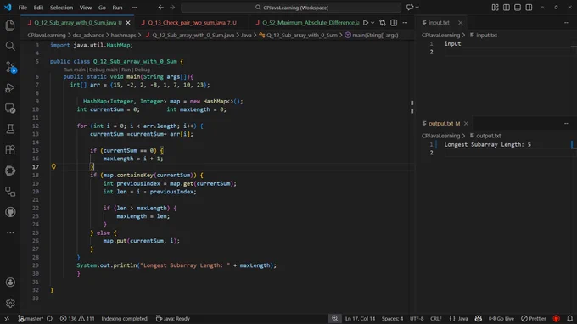Open the Remote Explorer view icon
This screenshot has width=577, height=324.
[10, 109]
